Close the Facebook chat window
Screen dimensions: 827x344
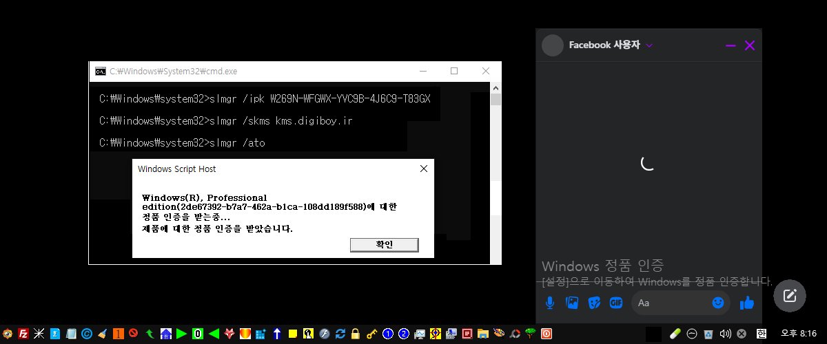point(750,45)
